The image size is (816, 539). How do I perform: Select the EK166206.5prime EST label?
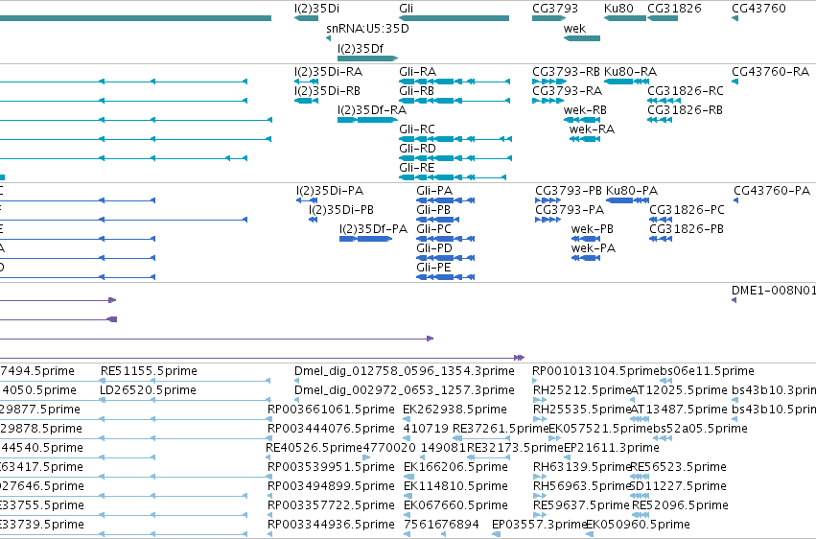455,468
